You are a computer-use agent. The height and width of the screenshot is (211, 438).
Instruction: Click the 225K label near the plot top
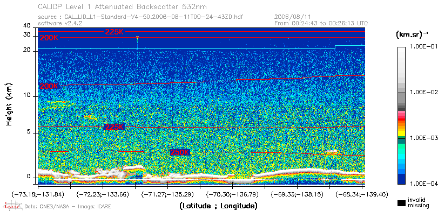pyautogui.click(x=114, y=32)
